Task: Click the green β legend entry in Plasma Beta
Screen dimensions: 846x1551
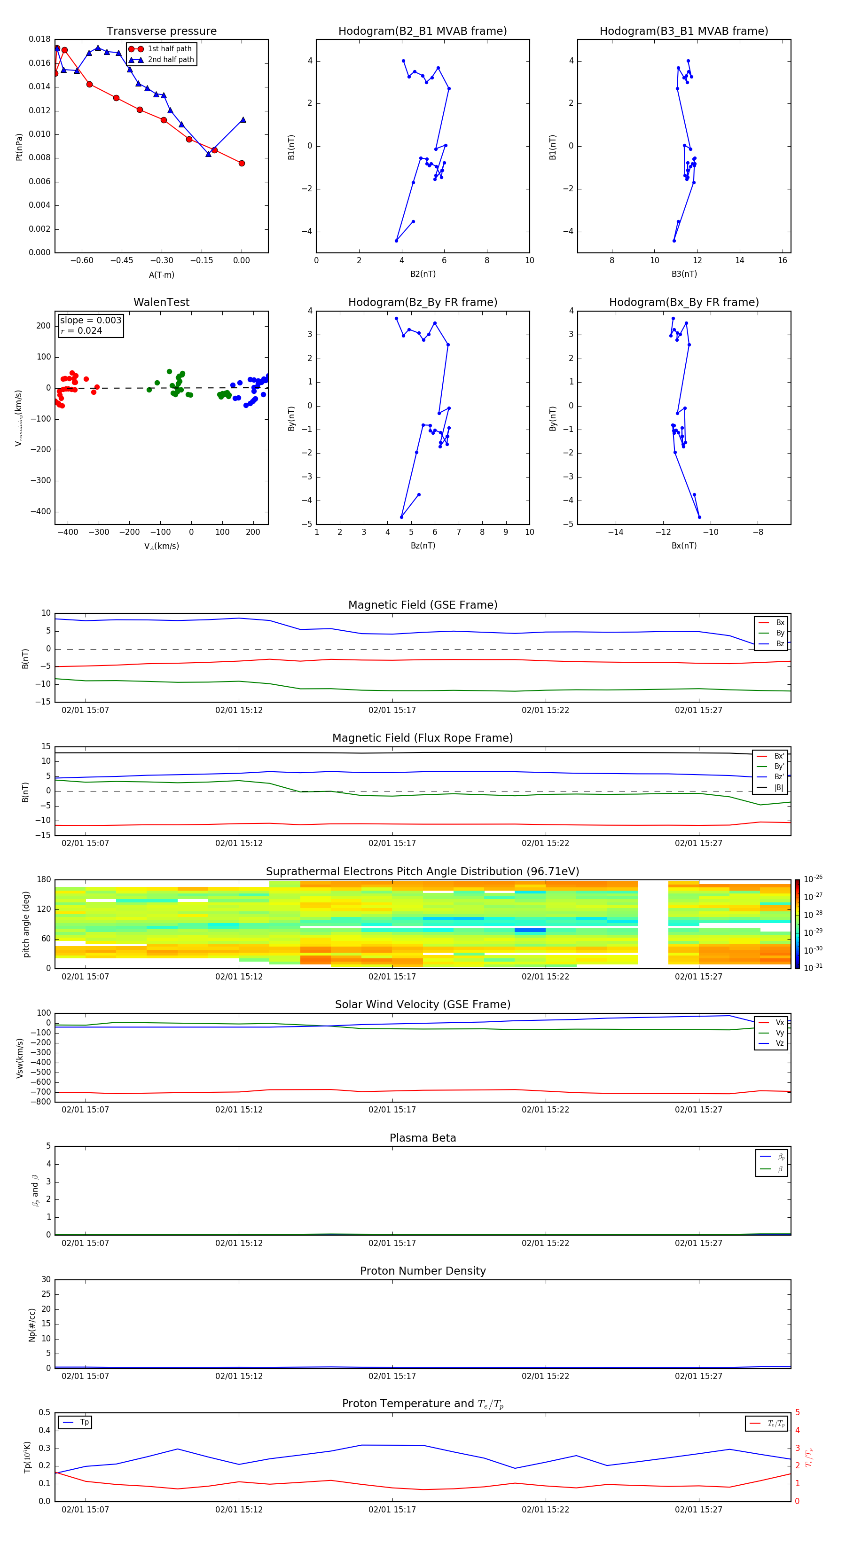Action: click(x=772, y=1169)
